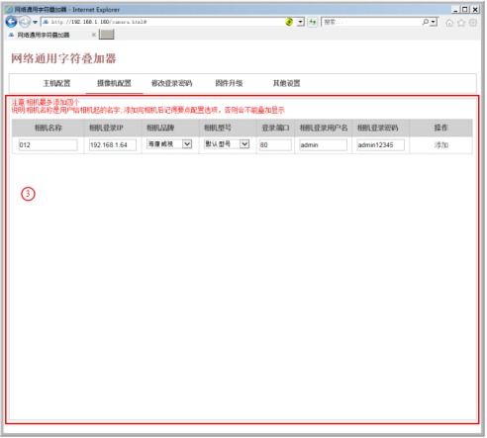Viewport: 487px width, 438px height.
Task: Click the browser search box
Action: [x=371, y=22]
